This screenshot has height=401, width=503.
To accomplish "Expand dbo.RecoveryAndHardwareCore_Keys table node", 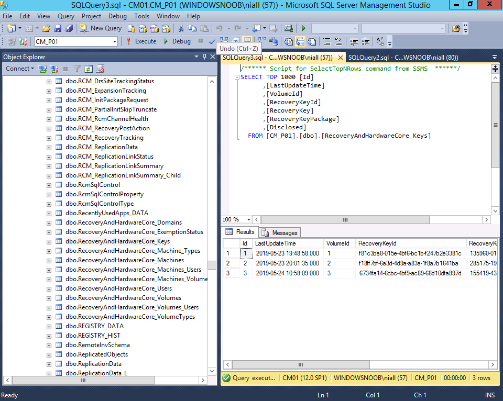I will [x=49, y=242].
